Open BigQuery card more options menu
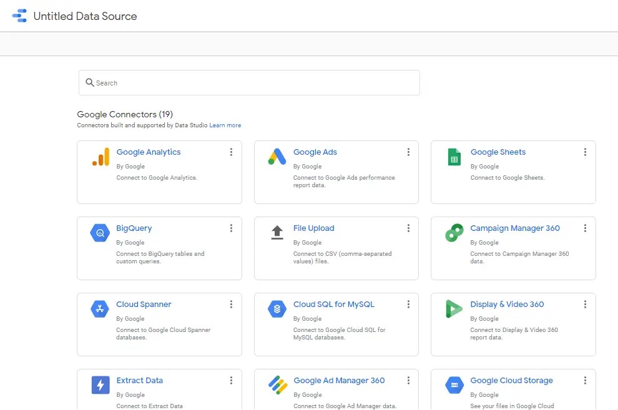 (231, 228)
